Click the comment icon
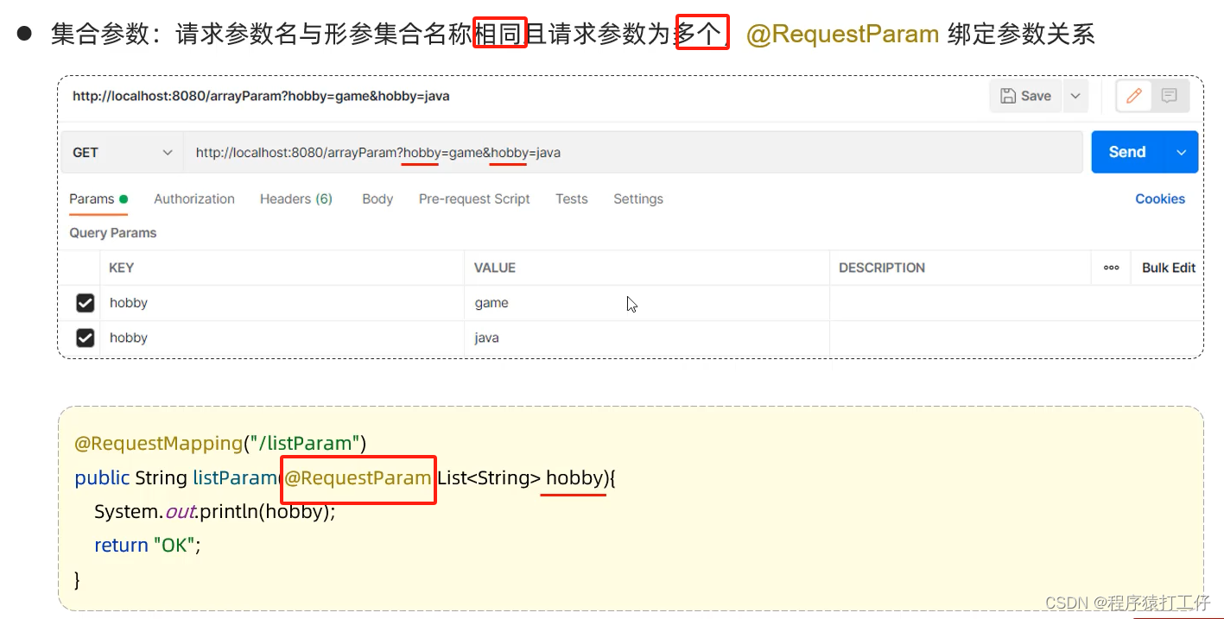The image size is (1224, 619). coord(1170,96)
